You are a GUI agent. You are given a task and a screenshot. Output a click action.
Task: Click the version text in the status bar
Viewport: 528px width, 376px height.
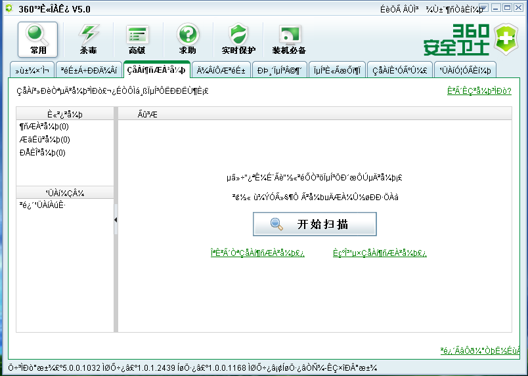192,367
